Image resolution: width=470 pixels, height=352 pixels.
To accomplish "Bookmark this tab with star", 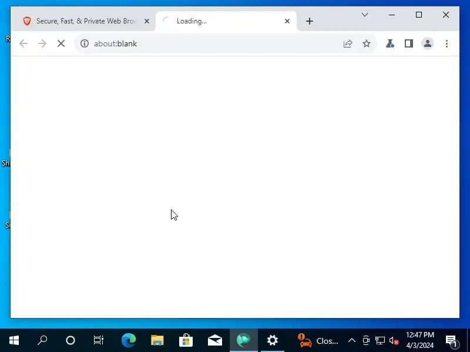I will click(x=366, y=43).
